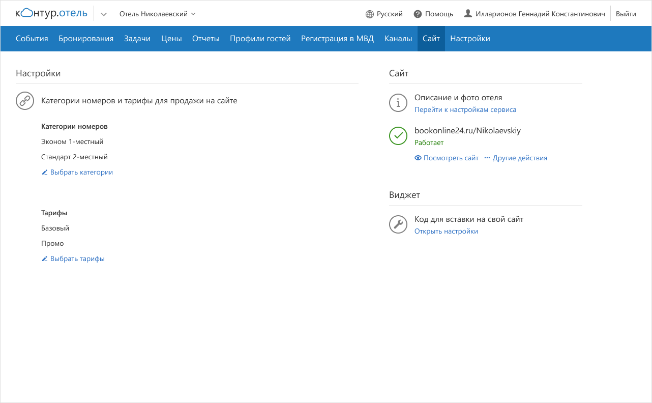Open the Перейти к настройкам сервиса link
Screen dimensions: 652x403
point(465,110)
